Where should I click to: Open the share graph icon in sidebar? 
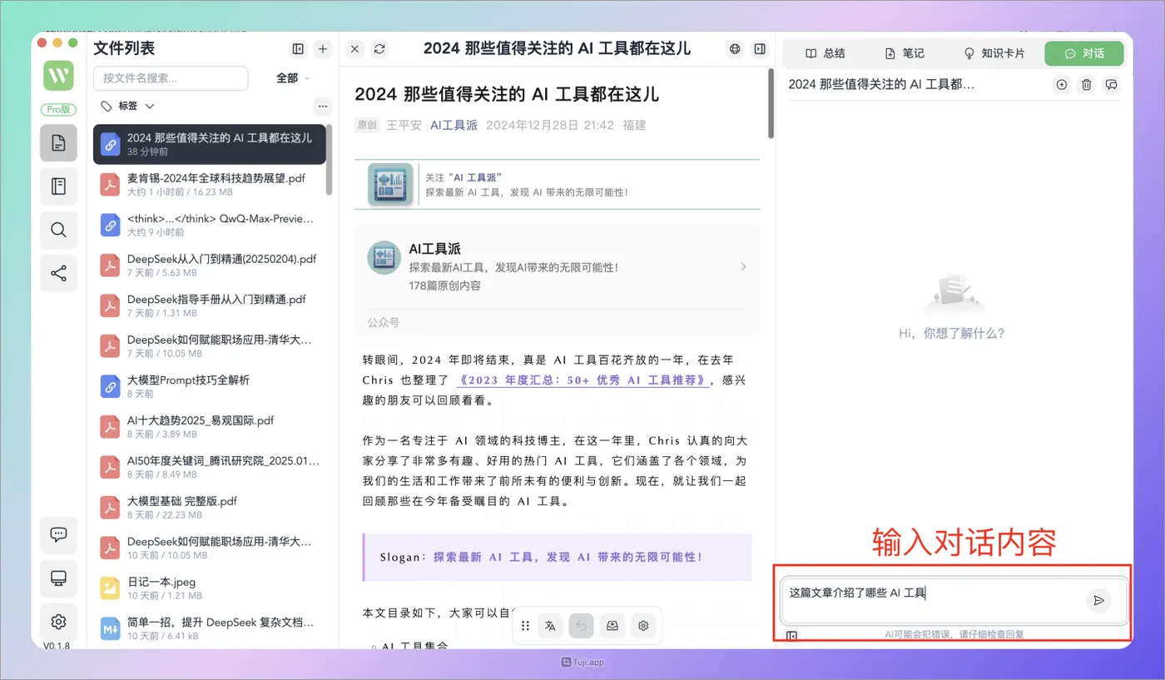click(58, 273)
